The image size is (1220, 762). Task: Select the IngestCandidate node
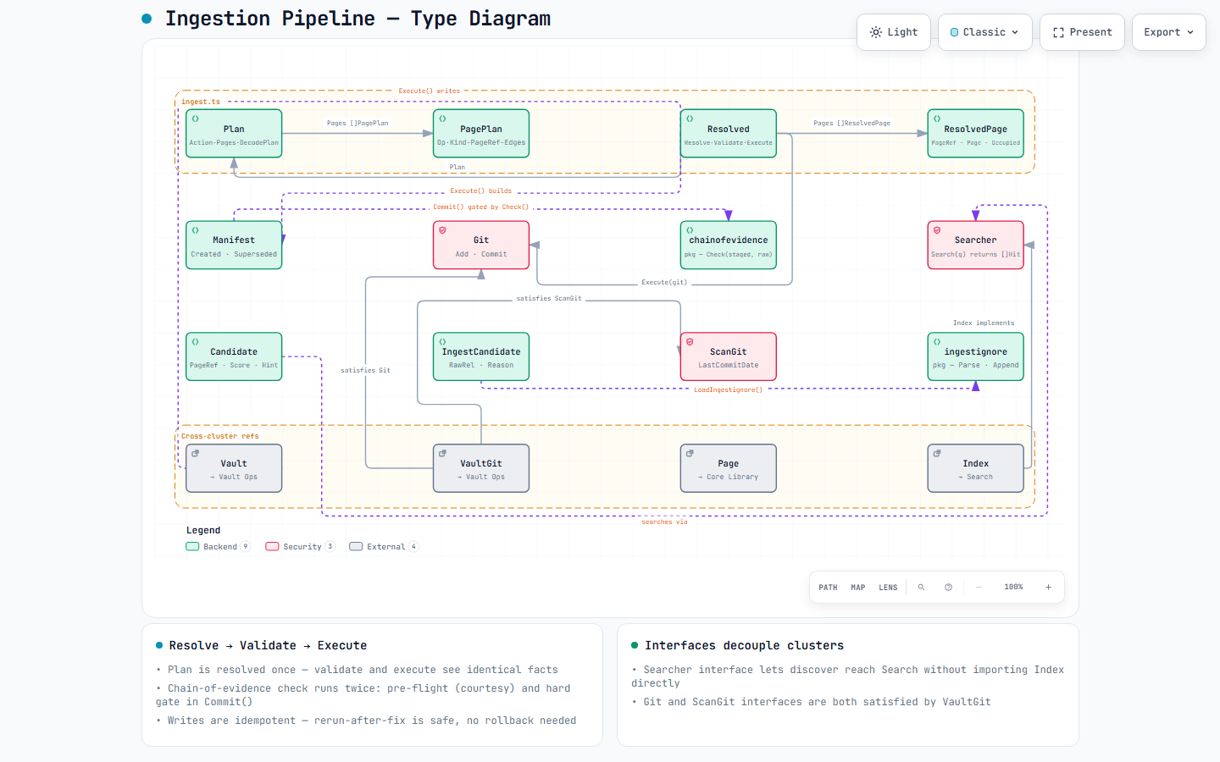click(x=481, y=356)
